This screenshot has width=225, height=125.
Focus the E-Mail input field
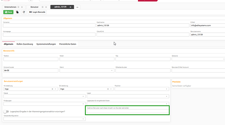point(208,25)
